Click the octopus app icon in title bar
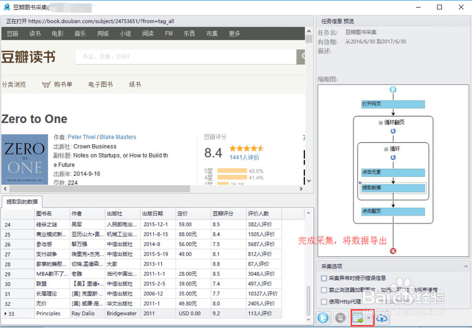The height and width of the screenshot is (328, 472). pos(7,7)
